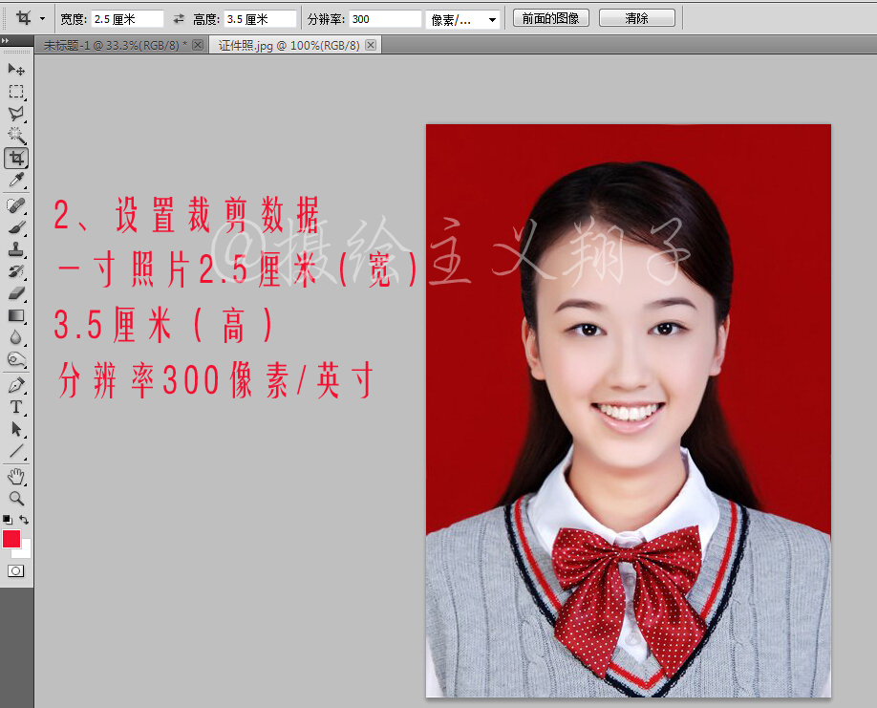Viewport: 877px width, 708px height.
Task: Open the red foreground color swatch
Action: tap(11, 539)
